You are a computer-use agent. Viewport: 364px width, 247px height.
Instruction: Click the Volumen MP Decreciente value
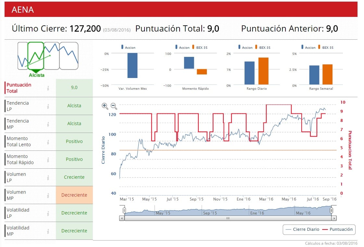pos(74,195)
